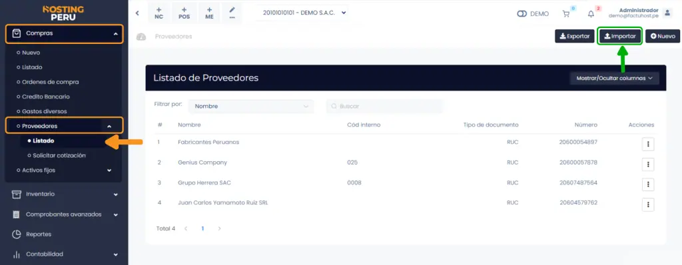The width and height of the screenshot is (682, 265).
Task: Click supplier name Fabricantes Peruanos
Action: coord(208,142)
